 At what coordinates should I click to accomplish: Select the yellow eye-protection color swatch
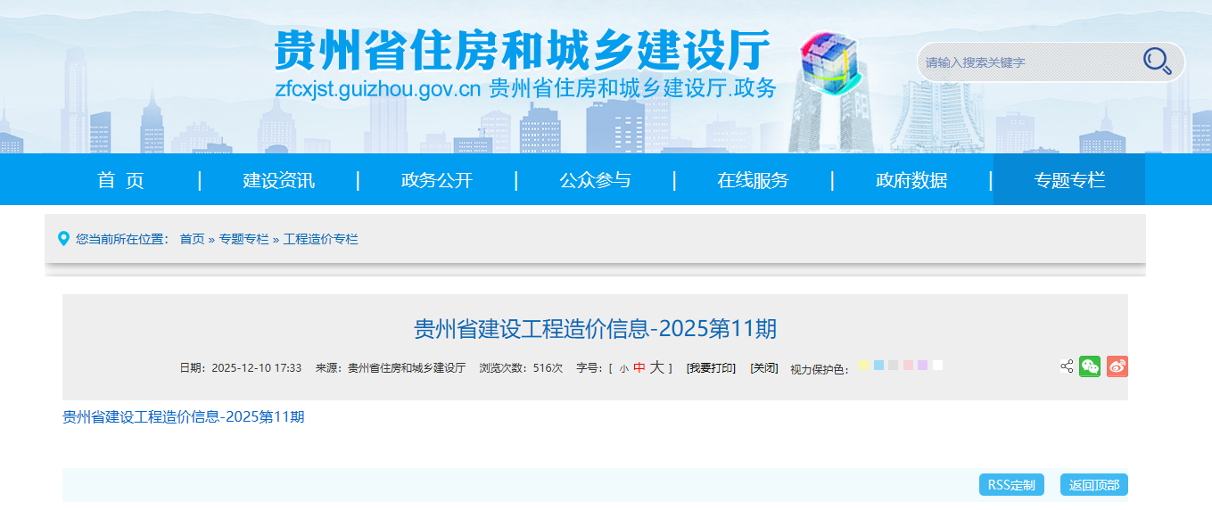(x=863, y=365)
